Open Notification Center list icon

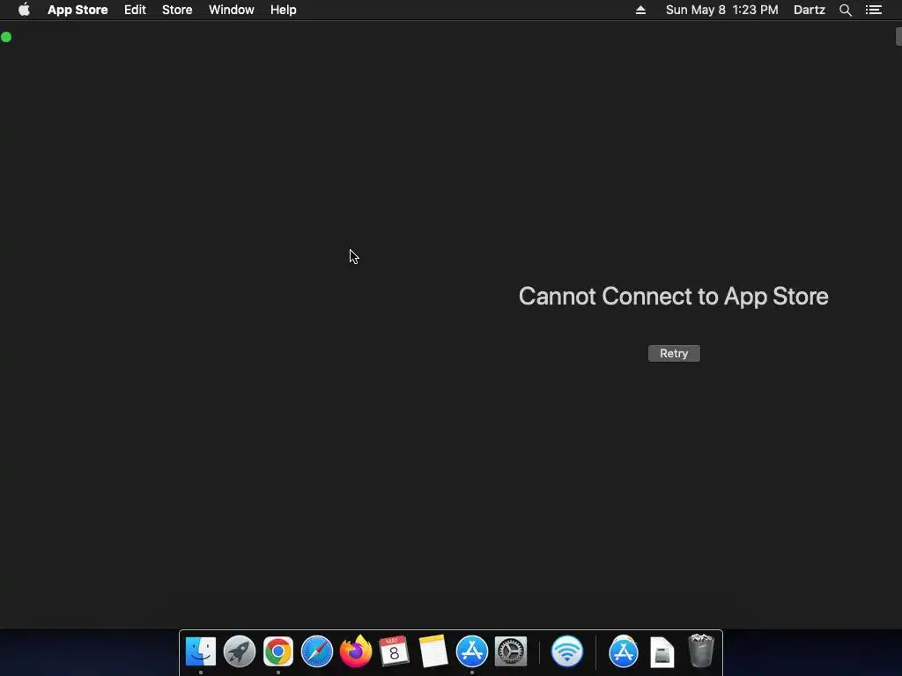874,10
